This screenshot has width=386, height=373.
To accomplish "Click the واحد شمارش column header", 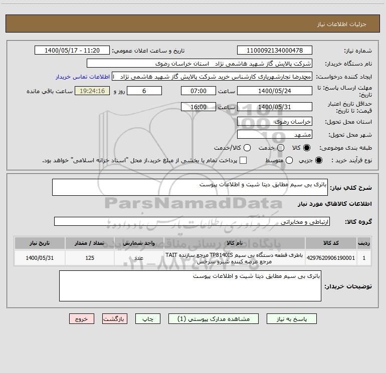I will (x=139, y=243).
